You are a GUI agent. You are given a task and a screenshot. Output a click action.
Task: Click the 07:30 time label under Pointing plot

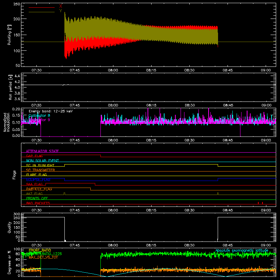(36, 70)
